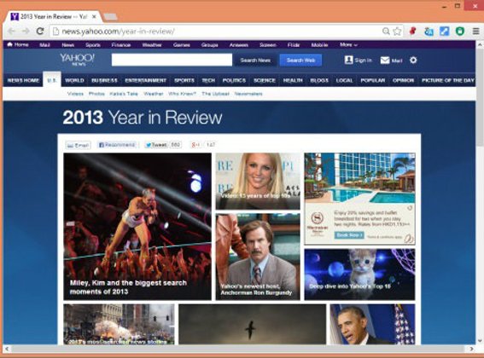Viewport: 484px width, 358px height.
Task: Open the Photos sub-link
Action: pos(96,94)
